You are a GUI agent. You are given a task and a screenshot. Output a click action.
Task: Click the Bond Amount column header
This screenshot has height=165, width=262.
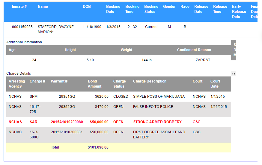click(x=94, y=84)
